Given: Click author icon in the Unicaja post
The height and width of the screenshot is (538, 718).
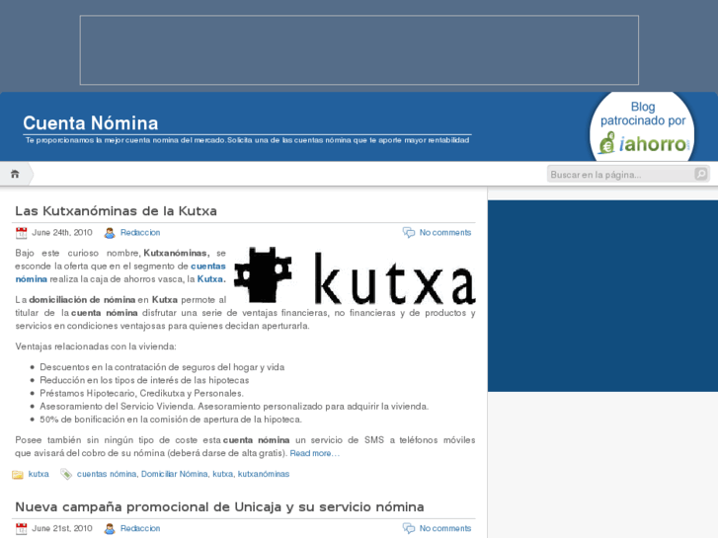Looking at the screenshot, I should [110, 528].
